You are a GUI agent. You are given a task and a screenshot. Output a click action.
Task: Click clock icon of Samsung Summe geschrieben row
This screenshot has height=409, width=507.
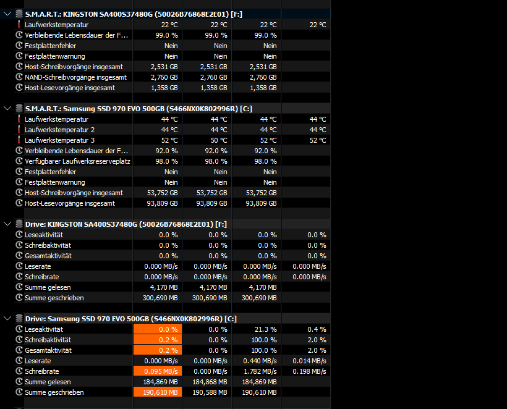pyautogui.click(x=19, y=392)
